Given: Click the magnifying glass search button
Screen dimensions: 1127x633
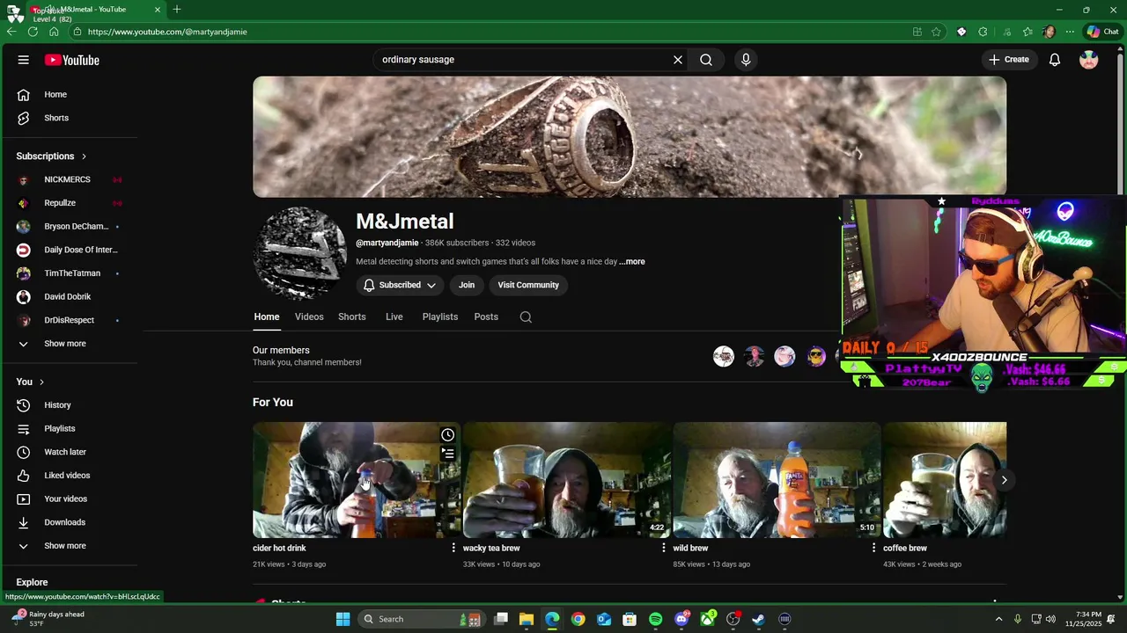Looking at the screenshot, I should [706, 60].
